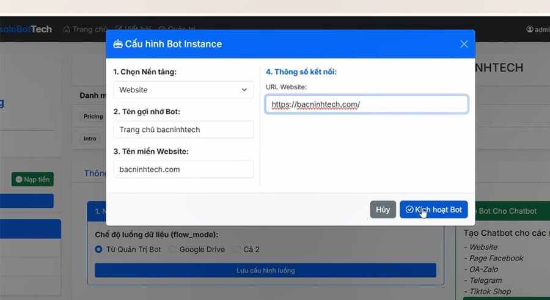Edit the Tên gợi nhớ Bot field
Image resolution: width=550 pixels, height=300 pixels.
click(x=183, y=130)
